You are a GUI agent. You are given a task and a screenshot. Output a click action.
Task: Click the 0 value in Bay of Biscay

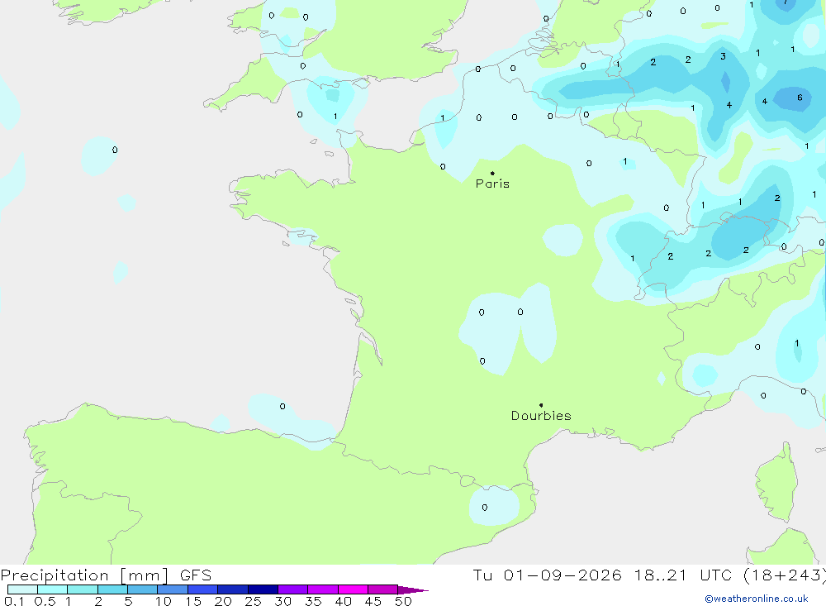(x=282, y=406)
